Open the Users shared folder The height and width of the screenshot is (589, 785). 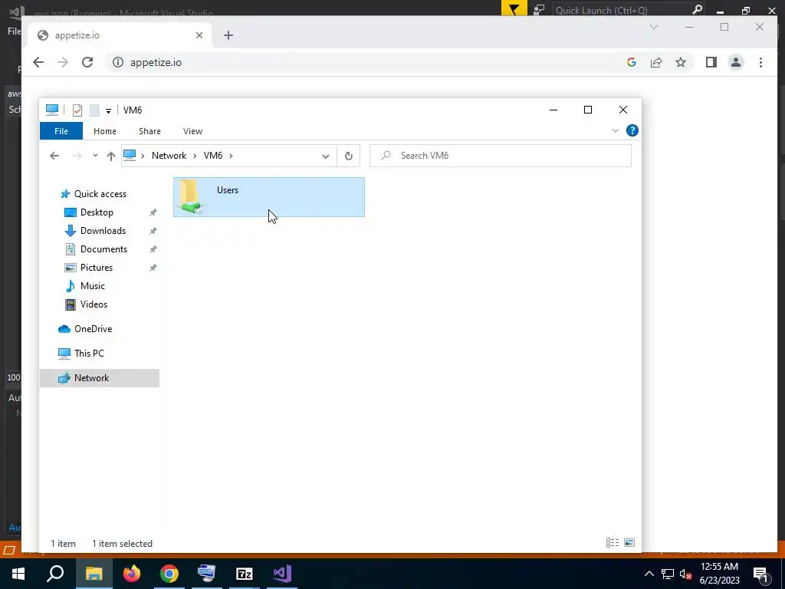(x=269, y=197)
